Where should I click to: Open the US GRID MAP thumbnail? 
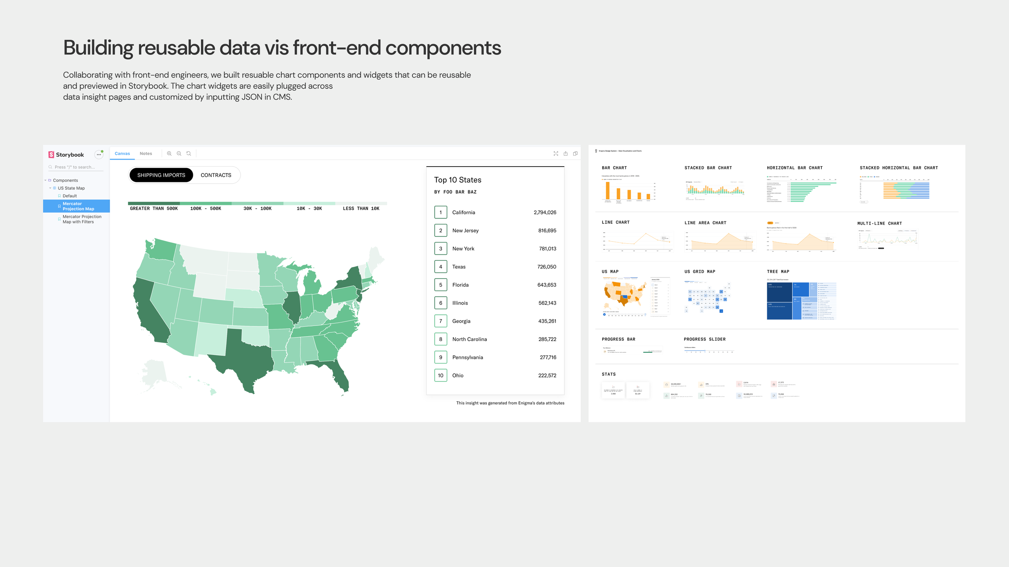click(708, 297)
